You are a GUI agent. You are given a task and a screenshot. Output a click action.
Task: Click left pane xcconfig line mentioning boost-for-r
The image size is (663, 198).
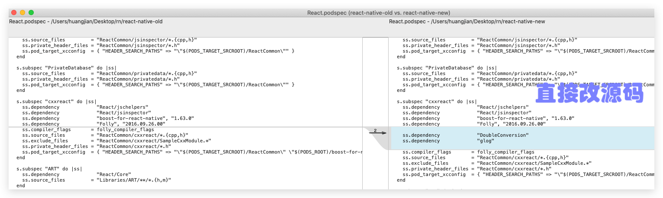click(192, 152)
